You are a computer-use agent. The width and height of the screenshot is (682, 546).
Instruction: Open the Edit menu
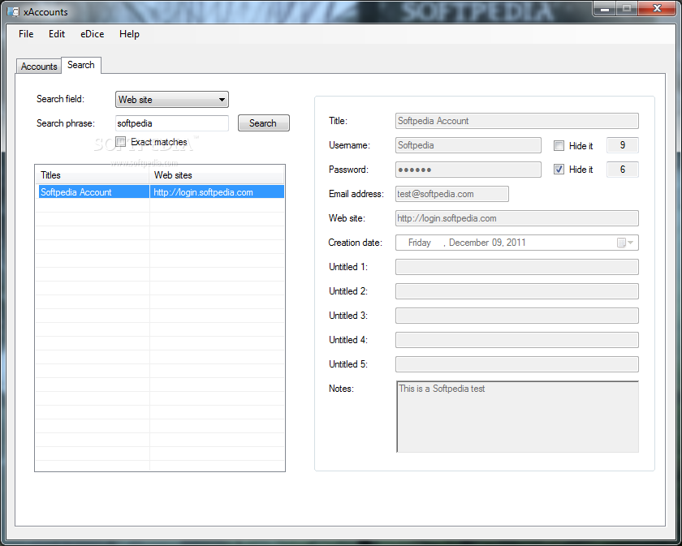[57, 34]
